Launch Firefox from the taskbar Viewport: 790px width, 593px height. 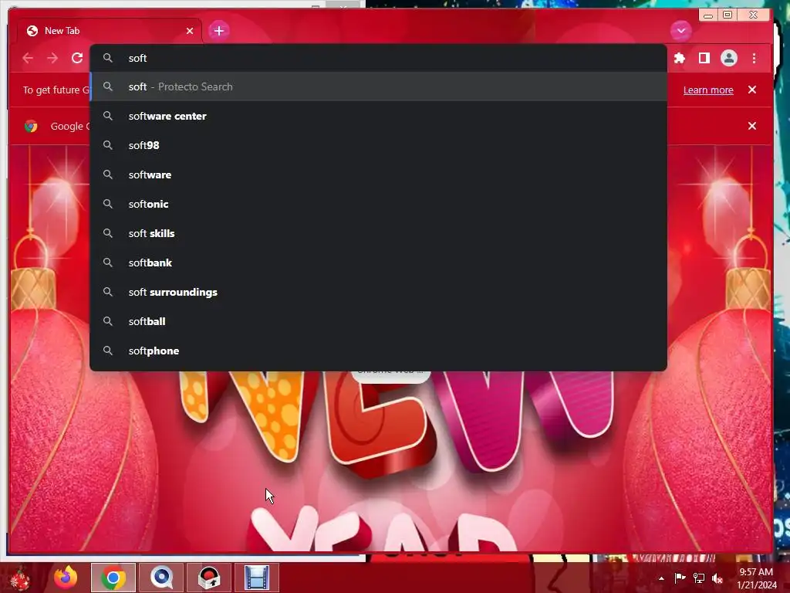tap(66, 578)
